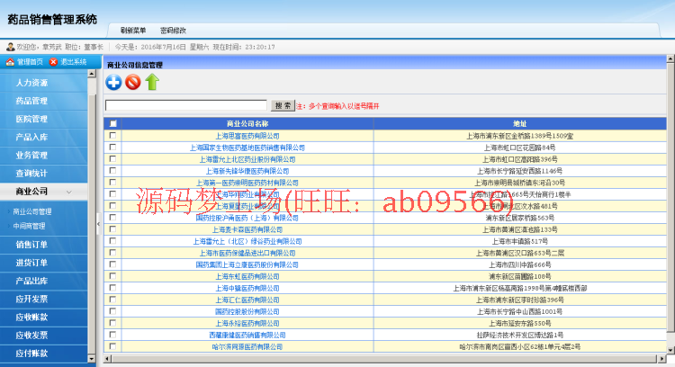This screenshot has width=675, height=367.
Task: Open 中间商管理 submenu link
Action: (x=29, y=226)
